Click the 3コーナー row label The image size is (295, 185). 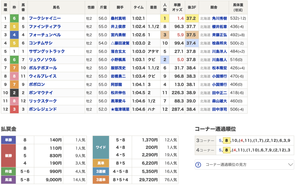[x=205, y=141]
